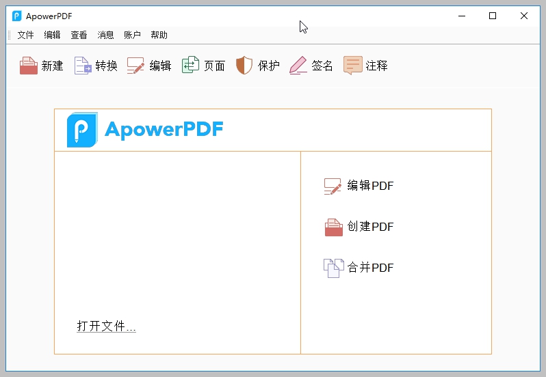Open the 注释 (Comment) toolbar icon
The height and width of the screenshot is (377, 546).
pos(352,66)
